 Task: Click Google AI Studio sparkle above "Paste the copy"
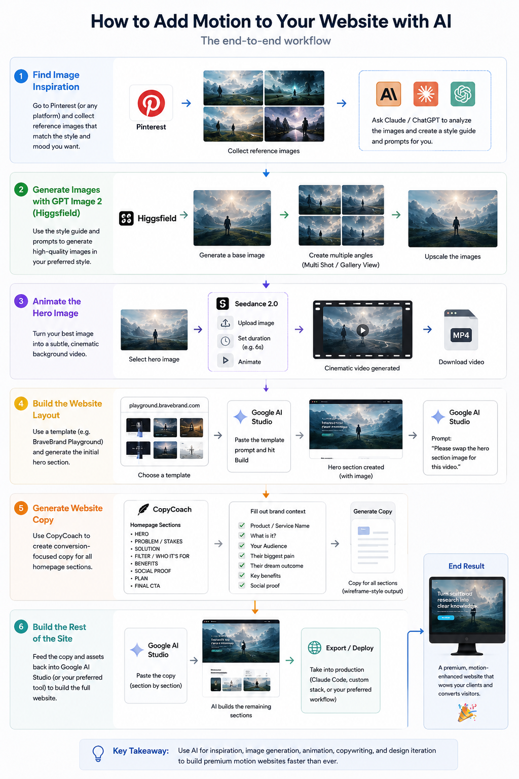[137, 650]
